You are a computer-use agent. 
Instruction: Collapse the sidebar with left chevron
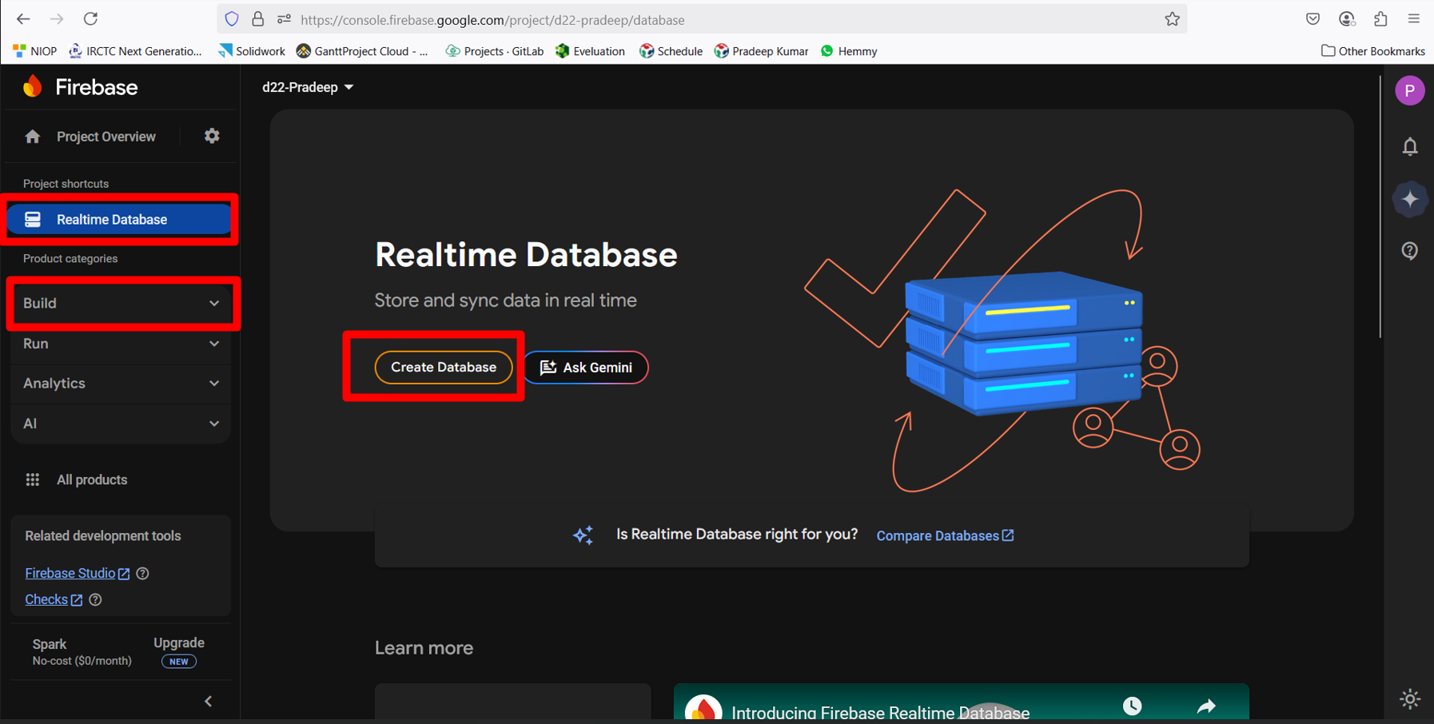click(209, 701)
